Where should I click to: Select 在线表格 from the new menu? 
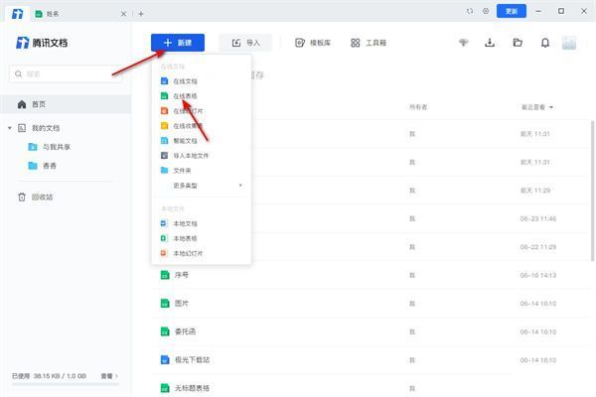pyautogui.click(x=187, y=96)
